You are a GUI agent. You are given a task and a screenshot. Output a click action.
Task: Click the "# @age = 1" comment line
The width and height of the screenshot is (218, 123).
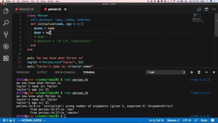tap(43, 37)
